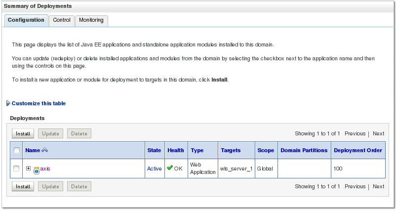Image resolution: width=397 pixels, height=212 pixels.
Task: Switch to the Configuration tab
Action: click(26, 20)
